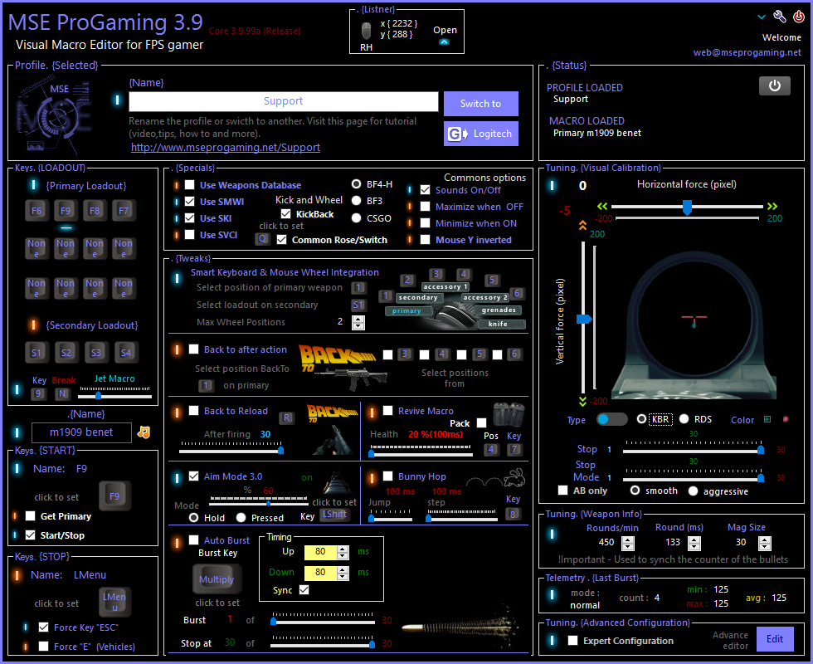Increase Rounds/min with the up arrow

click(x=628, y=539)
